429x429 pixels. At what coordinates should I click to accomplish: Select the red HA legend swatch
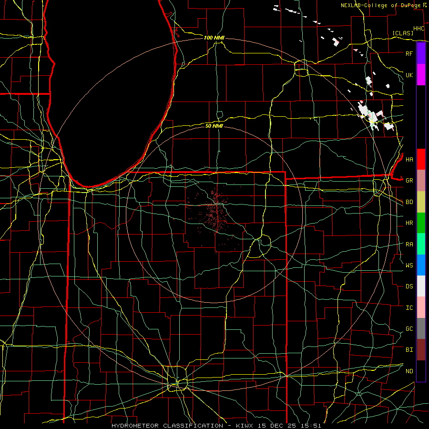coord(421,159)
